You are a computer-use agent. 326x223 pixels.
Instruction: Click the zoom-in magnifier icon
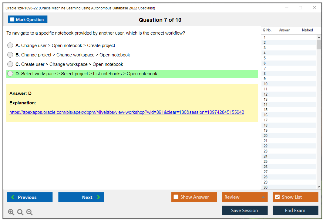[11, 212]
